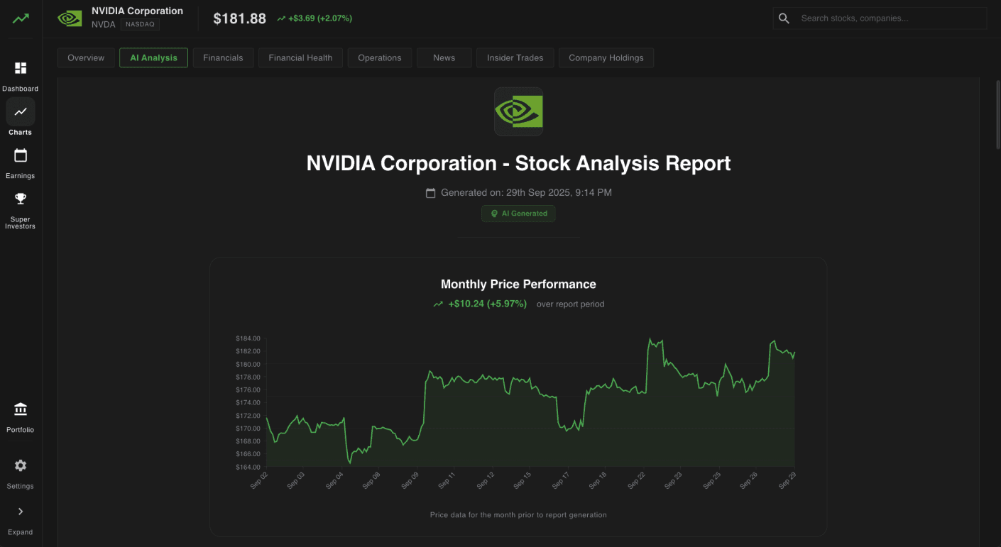Click the +$3.69 (+2.07%) change text
The width and height of the screenshot is (1001, 547).
[320, 18]
